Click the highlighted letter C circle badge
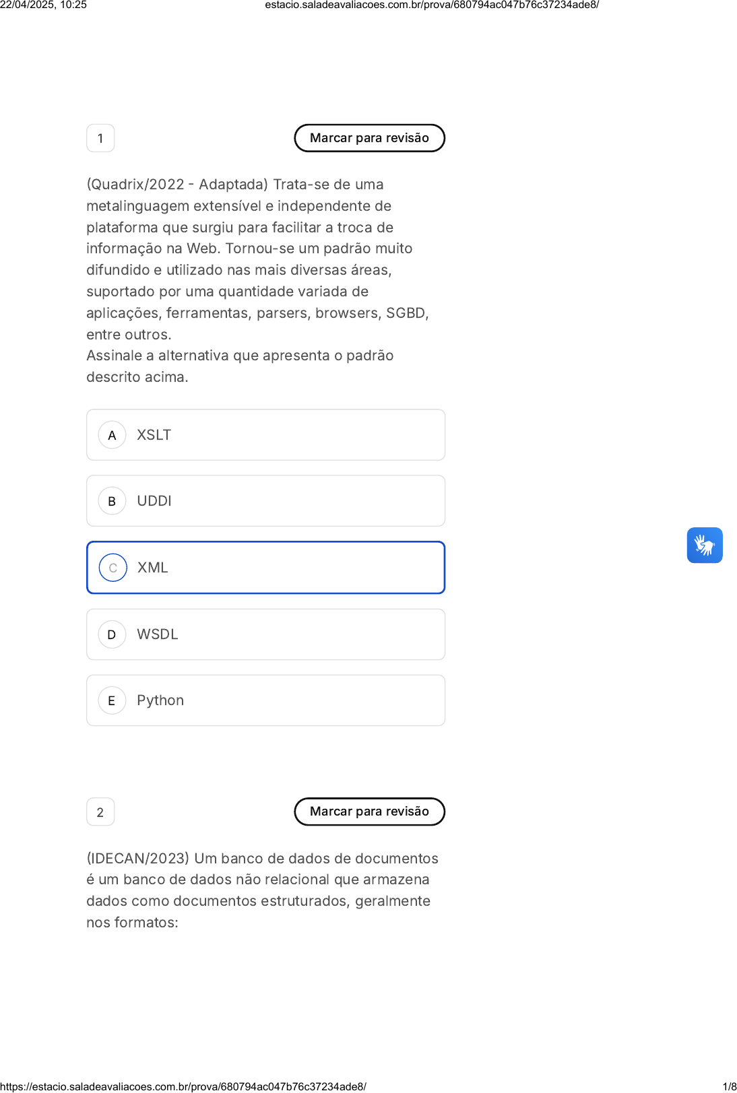This screenshot has height=1093, width=737. pos(113,568)
